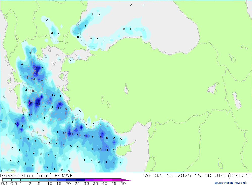
Task: Click the over-50 arrow tip of legend
Action: click(x=126, y=180)
